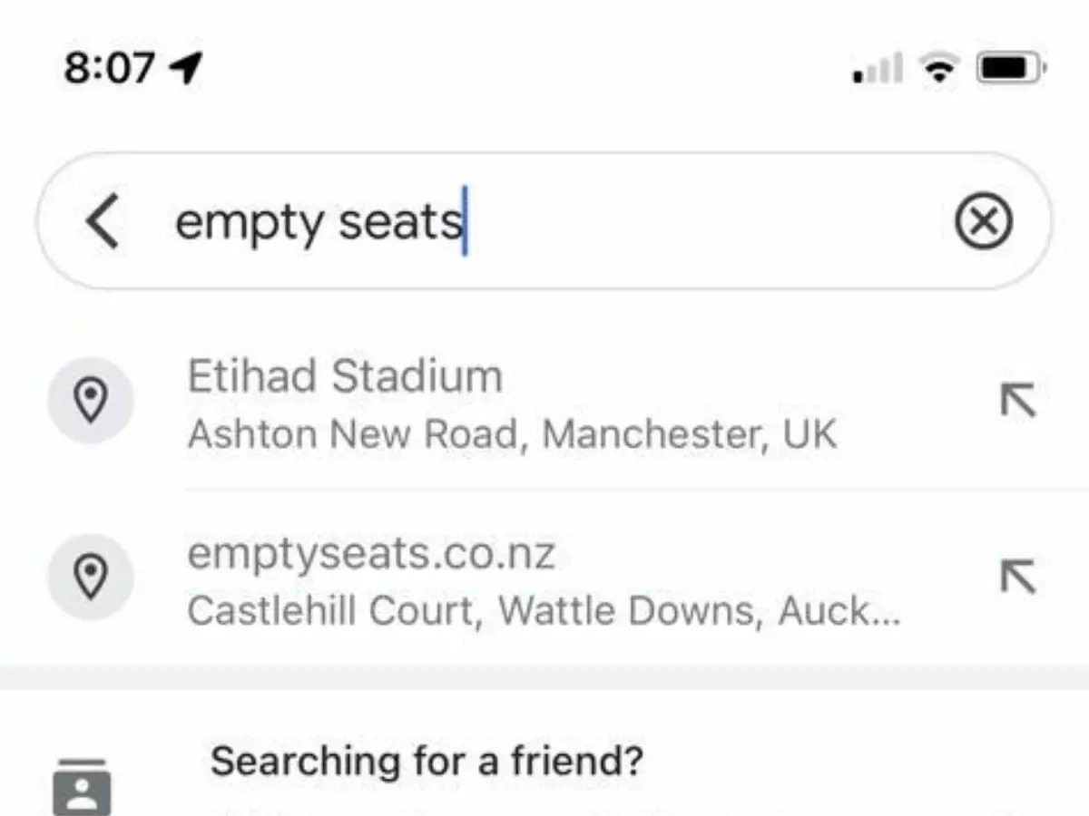The width and height of the screenshot is (1089, 816).
Task: Select the Ashton New Road address text
Action: pyautogui.click(x=513, y=432)
